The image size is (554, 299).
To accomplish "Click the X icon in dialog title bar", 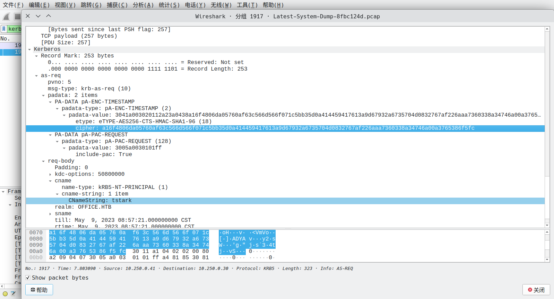I will point(28,16).
